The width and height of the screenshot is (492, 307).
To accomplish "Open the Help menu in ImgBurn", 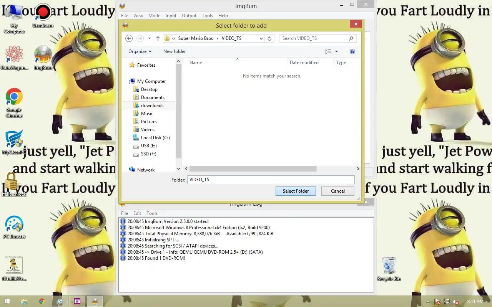I will pos(223,16).
